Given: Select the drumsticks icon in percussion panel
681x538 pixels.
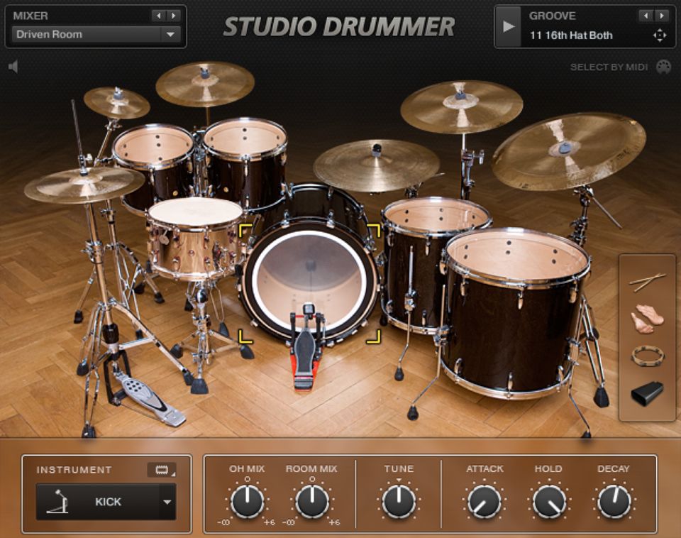Looking at the screenshot, I should pos(647,282).
